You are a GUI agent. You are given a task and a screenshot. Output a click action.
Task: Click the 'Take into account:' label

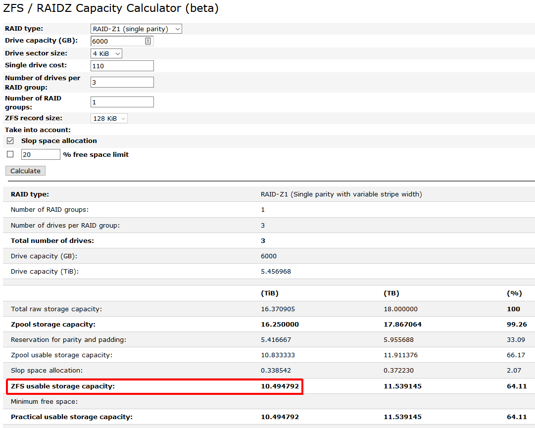pos(38,130)
